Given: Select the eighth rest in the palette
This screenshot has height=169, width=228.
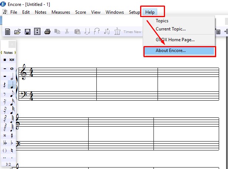Looking at the screenshot, I should click(5, 94).
